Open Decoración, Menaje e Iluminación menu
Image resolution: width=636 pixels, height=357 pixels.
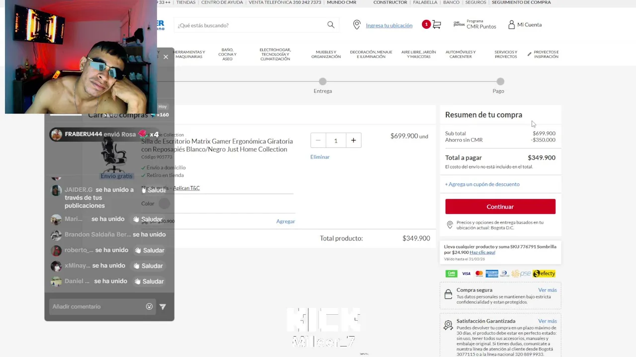371,54
